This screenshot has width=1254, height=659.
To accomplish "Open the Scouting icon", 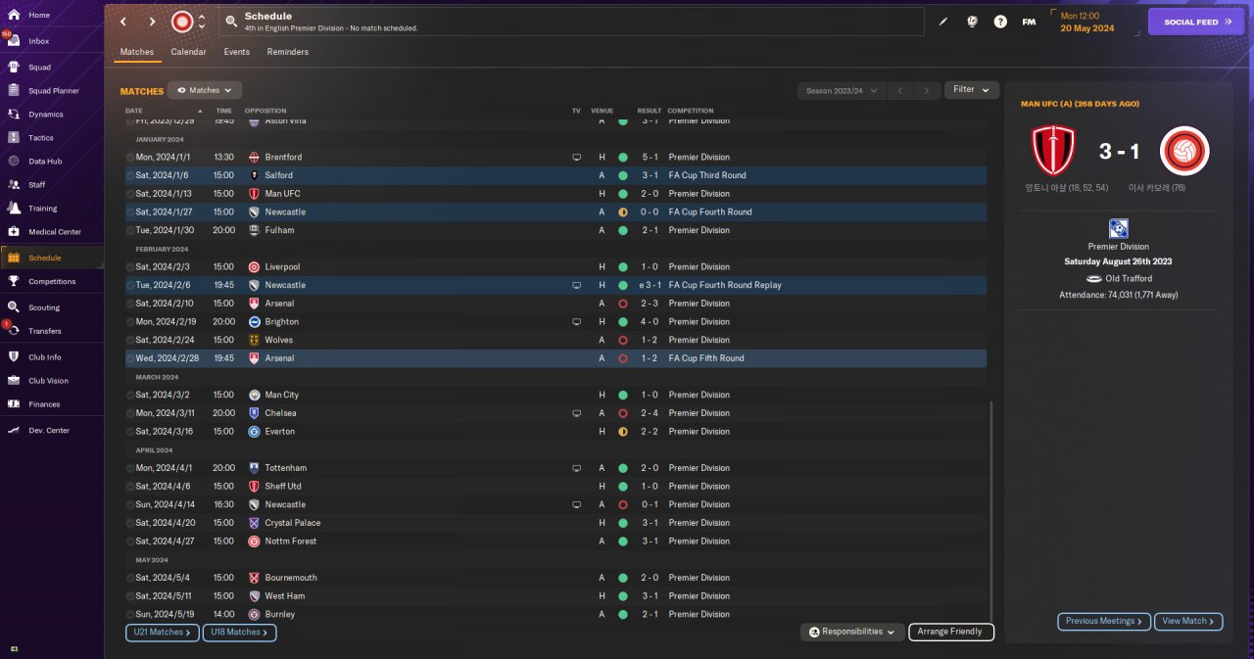I will point(14,307).
